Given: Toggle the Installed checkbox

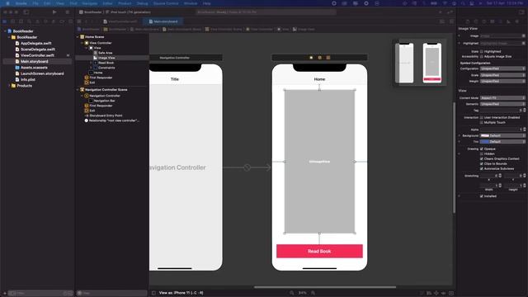Looking at the screenshot, I should point(482,196).
